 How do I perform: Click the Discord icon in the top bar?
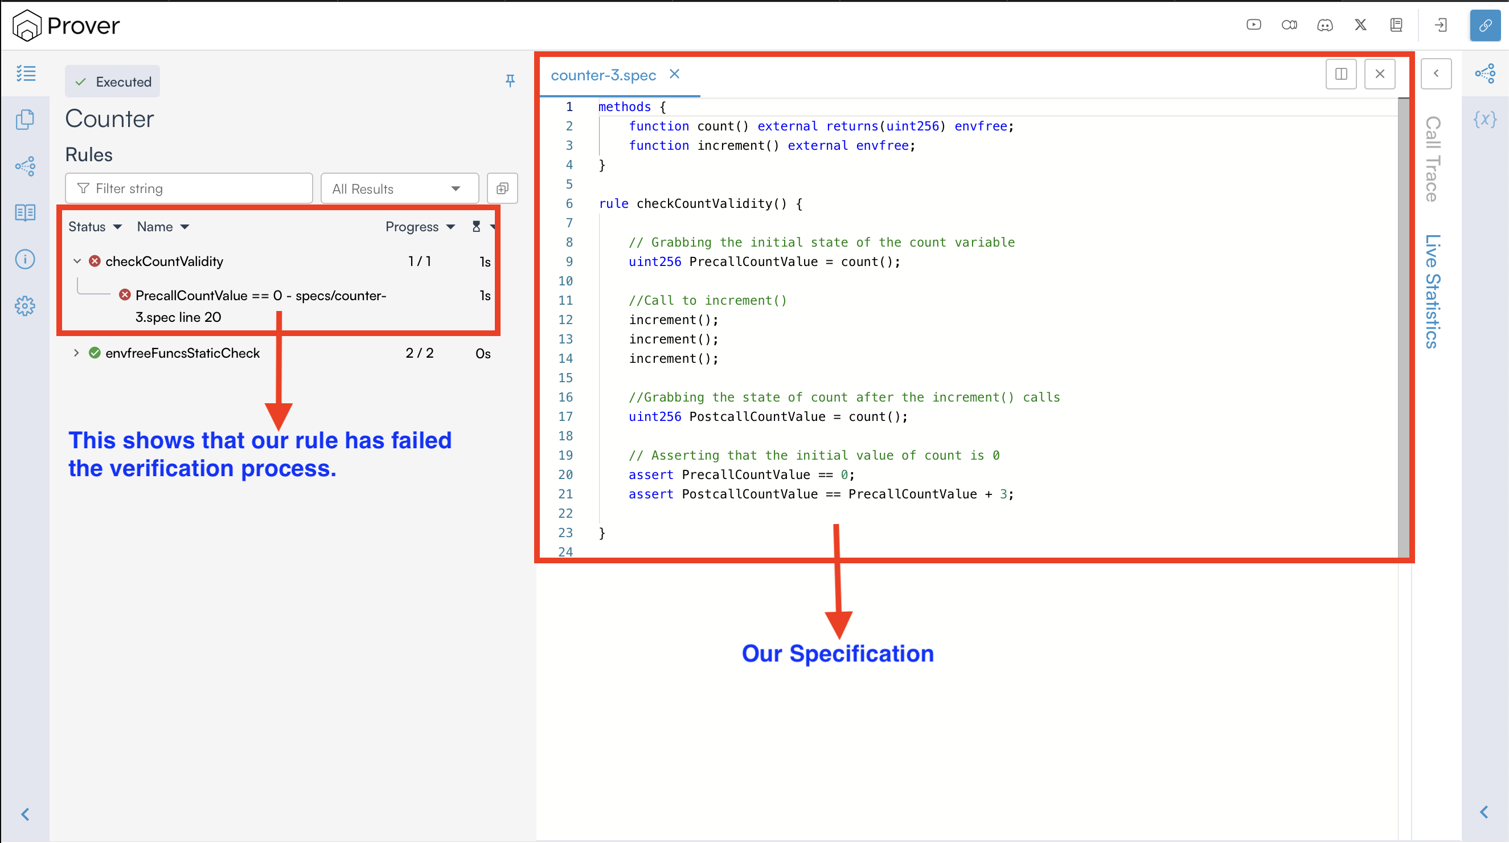tap(1325, 25)
